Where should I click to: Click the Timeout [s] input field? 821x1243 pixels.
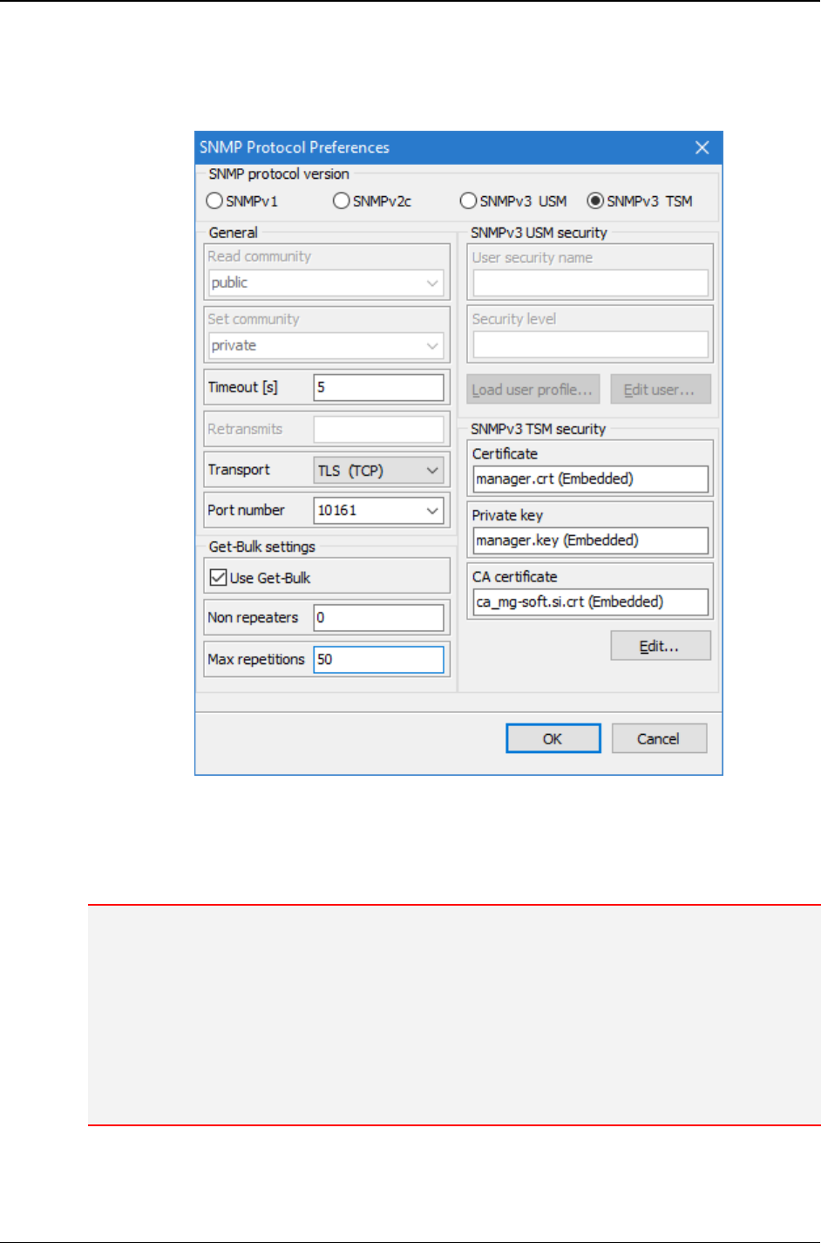point(378,387)
